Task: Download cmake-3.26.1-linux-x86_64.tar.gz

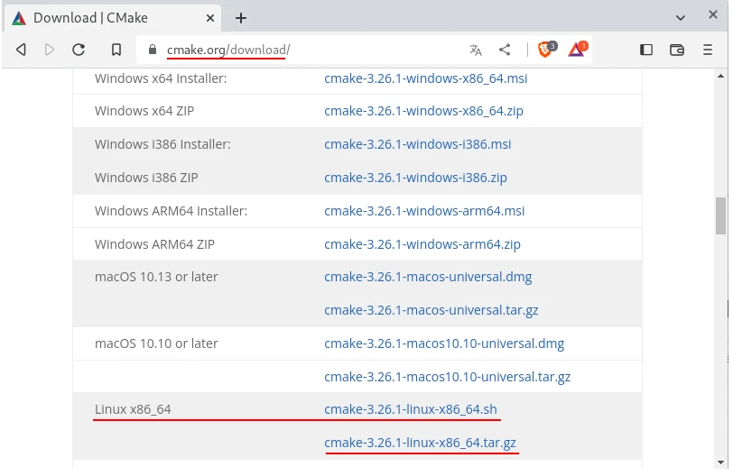Action: (x=420, y=443)
